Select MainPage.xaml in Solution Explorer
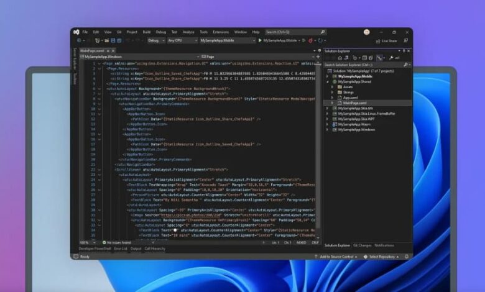The width and height of the screenshot is (485, 292). 355,103
